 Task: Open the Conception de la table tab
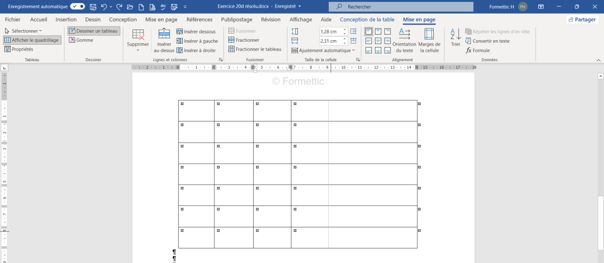pos(367,20)
